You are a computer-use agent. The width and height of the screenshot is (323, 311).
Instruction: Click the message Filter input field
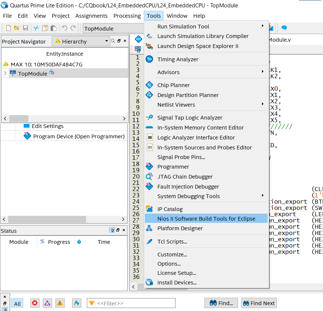[131, 303]
